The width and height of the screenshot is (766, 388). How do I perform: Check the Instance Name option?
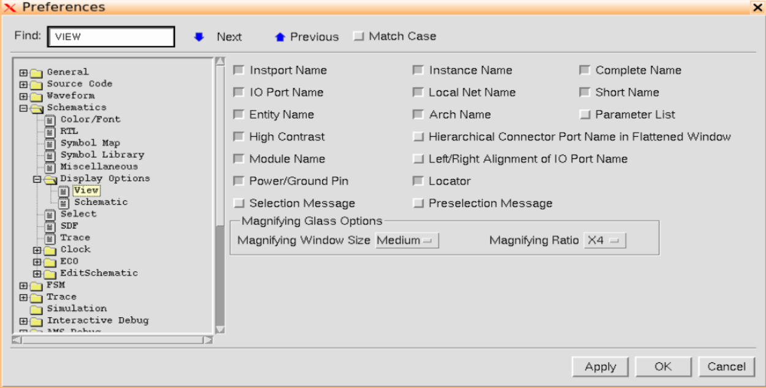click(x=418, y=70)
